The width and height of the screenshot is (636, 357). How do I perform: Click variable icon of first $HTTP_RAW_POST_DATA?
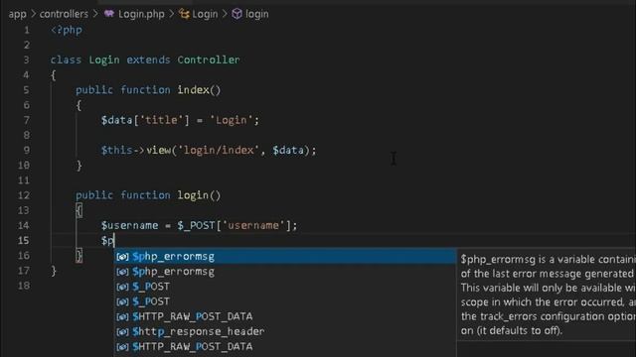tap(122, 317)
